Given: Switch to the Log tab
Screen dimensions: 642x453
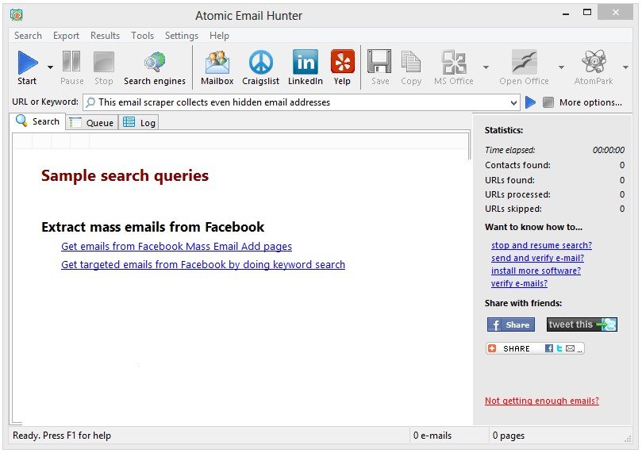Looking at the screenshot, I should [x=139, y=122].
